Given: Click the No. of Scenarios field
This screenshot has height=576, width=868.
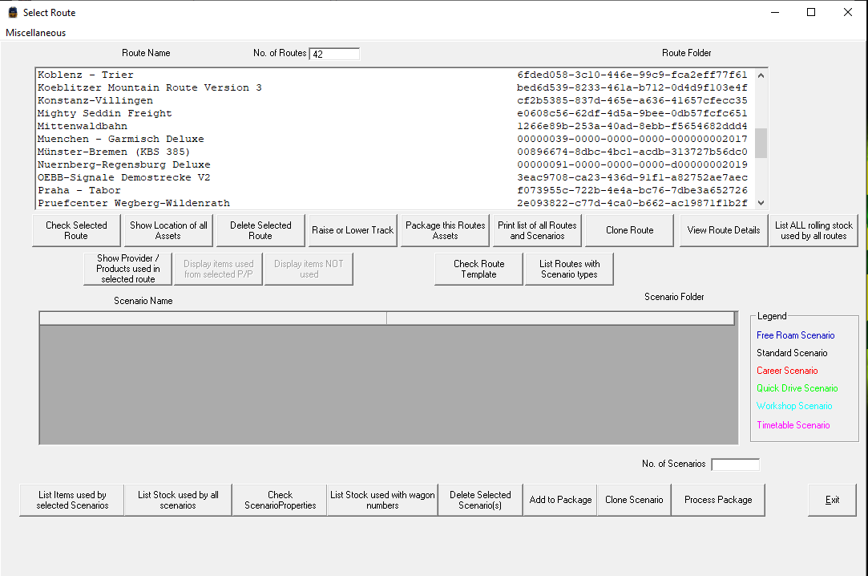Looking at the screenshot, I should click(x=734, y=464).
